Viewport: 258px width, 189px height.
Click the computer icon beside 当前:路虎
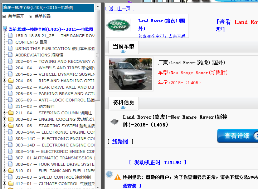[5, 29]
